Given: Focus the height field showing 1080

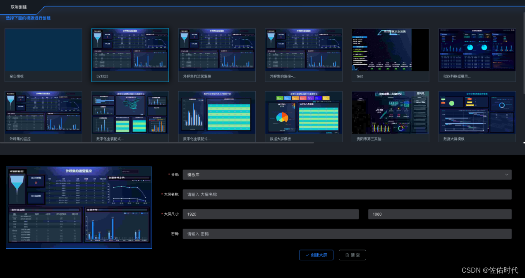Looking at the screenshot, I should (440, 214).
